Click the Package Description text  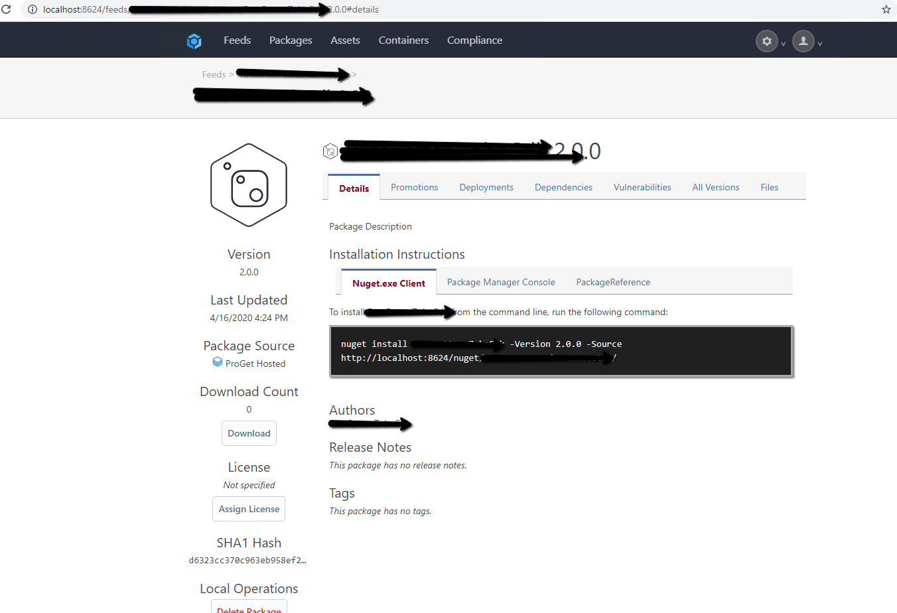370,226
